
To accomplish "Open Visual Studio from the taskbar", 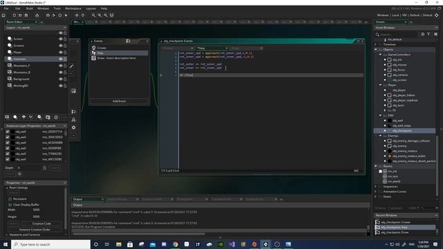I will coord(232,244).
